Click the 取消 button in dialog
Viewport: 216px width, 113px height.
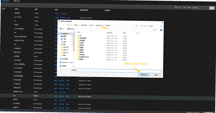point(156,75)
